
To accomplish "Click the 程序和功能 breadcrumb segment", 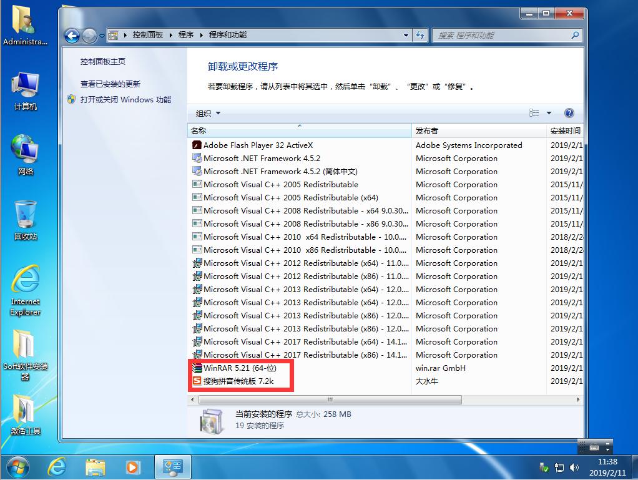I will [228, 35].
